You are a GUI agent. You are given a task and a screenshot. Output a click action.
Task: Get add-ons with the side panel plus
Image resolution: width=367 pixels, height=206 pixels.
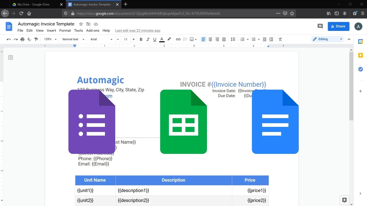tap(360, 91)
